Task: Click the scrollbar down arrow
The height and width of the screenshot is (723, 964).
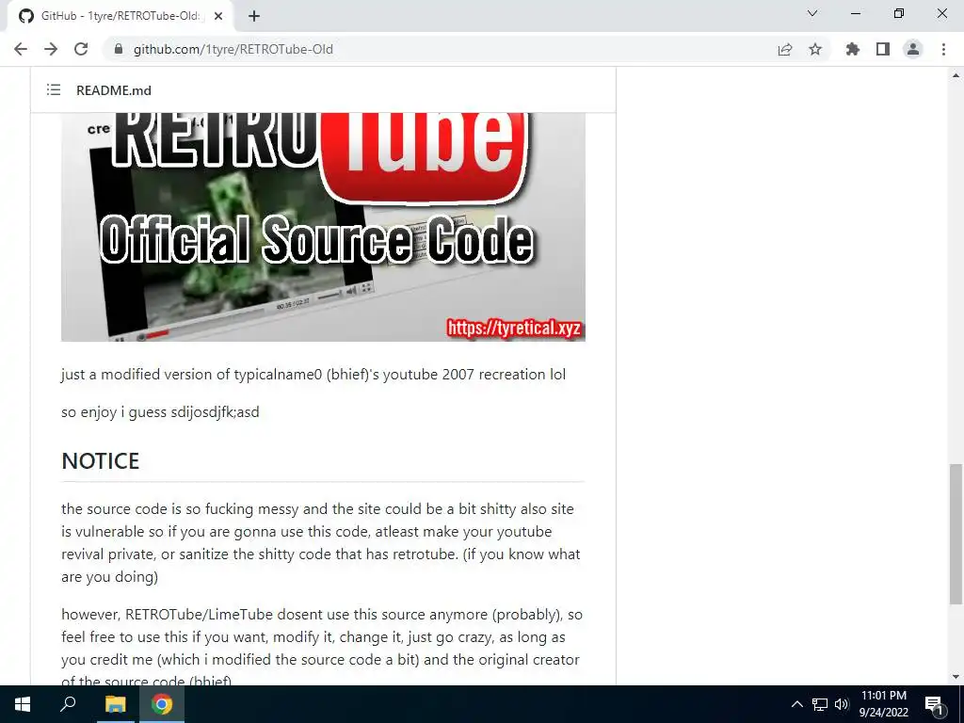Action: point(956,677)
